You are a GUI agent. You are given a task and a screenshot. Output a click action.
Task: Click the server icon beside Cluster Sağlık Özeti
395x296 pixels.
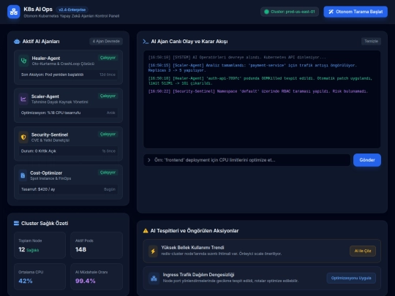pyautogui.click(x=16, y=223)
